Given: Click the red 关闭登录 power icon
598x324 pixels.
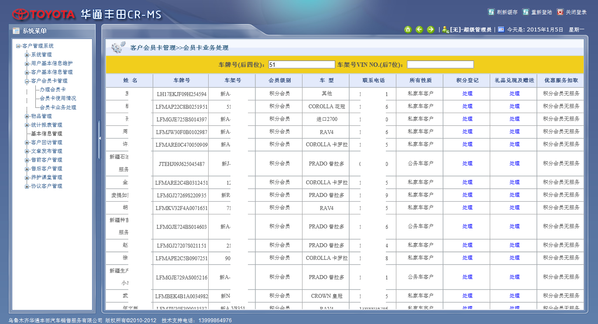Looking at the screenshot, I should click(x=560, y=12).
